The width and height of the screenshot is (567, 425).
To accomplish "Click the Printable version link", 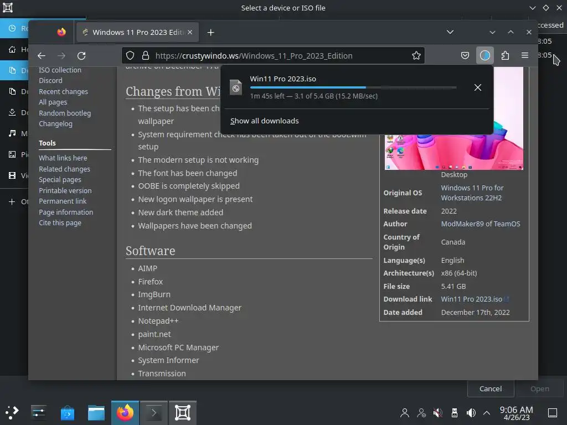I will (x=65, y=190).
